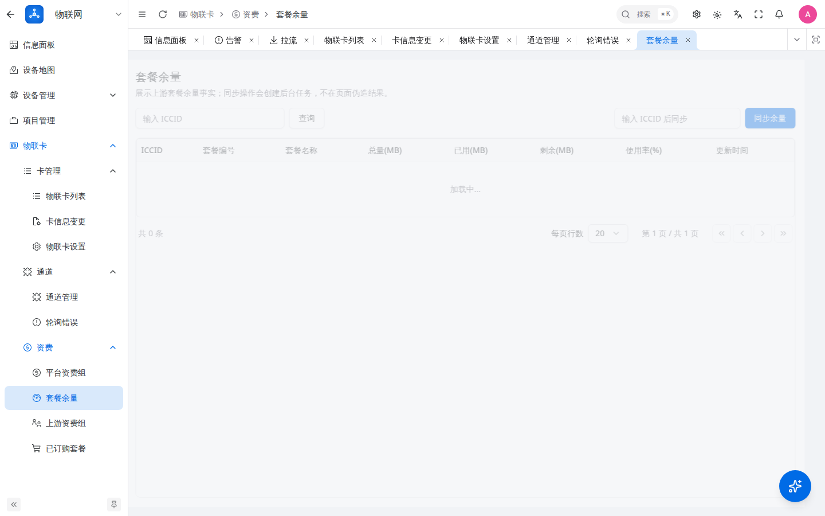Focus the 输入 ICCID query field
This screenshot has width=825, height=516.
(210, 119)
